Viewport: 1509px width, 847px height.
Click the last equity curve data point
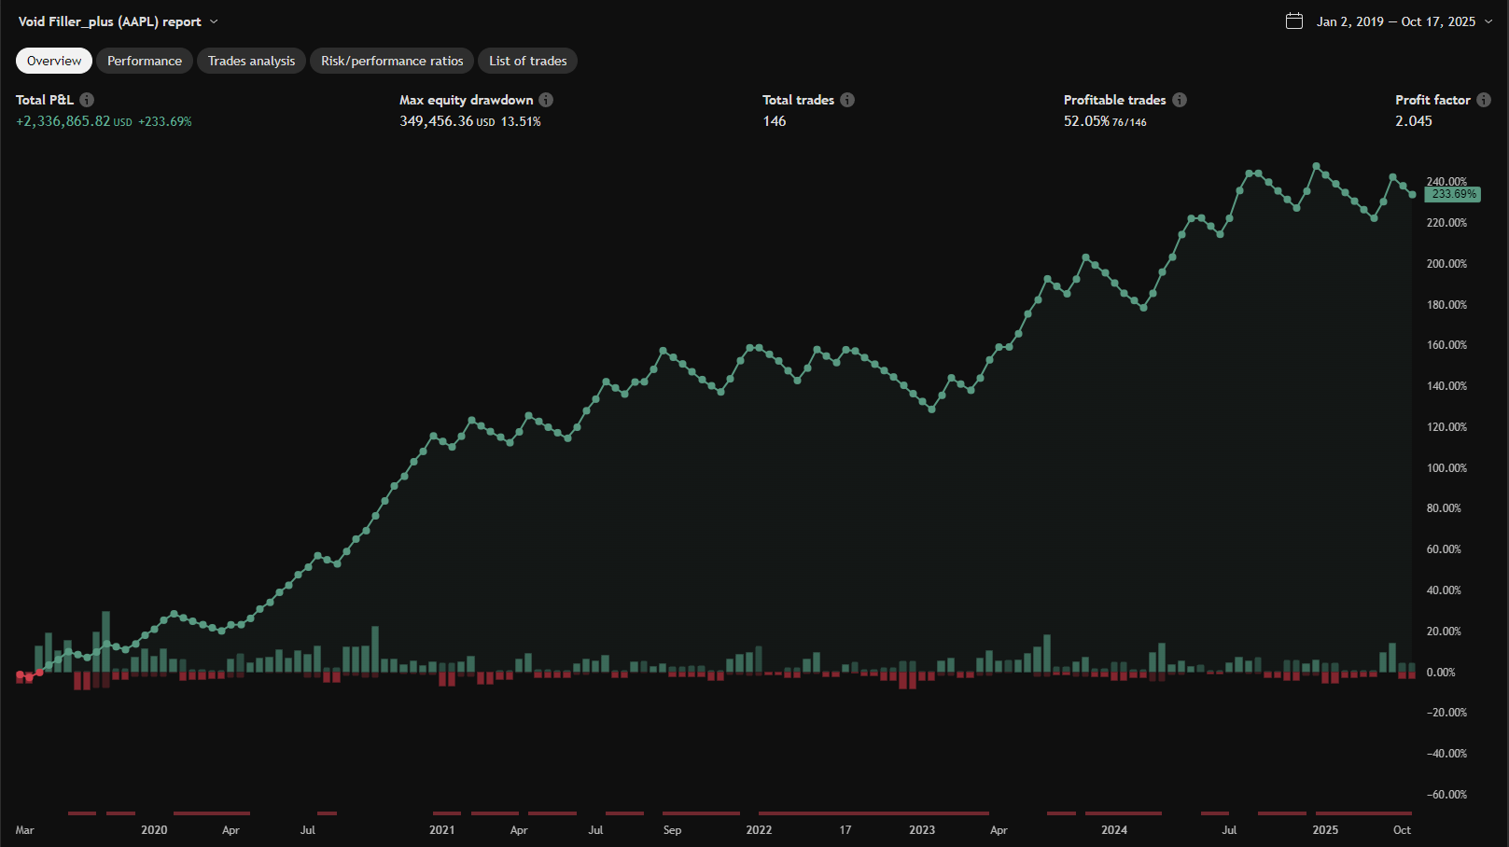1412,195
